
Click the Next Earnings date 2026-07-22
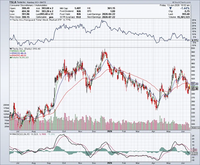click(x=109, y=17)
